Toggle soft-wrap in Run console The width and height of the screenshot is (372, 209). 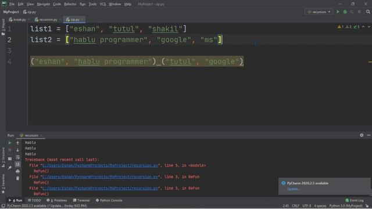17,157
